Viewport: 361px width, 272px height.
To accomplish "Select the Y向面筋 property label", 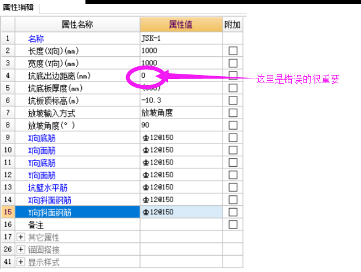I will [x=42, y=176].
